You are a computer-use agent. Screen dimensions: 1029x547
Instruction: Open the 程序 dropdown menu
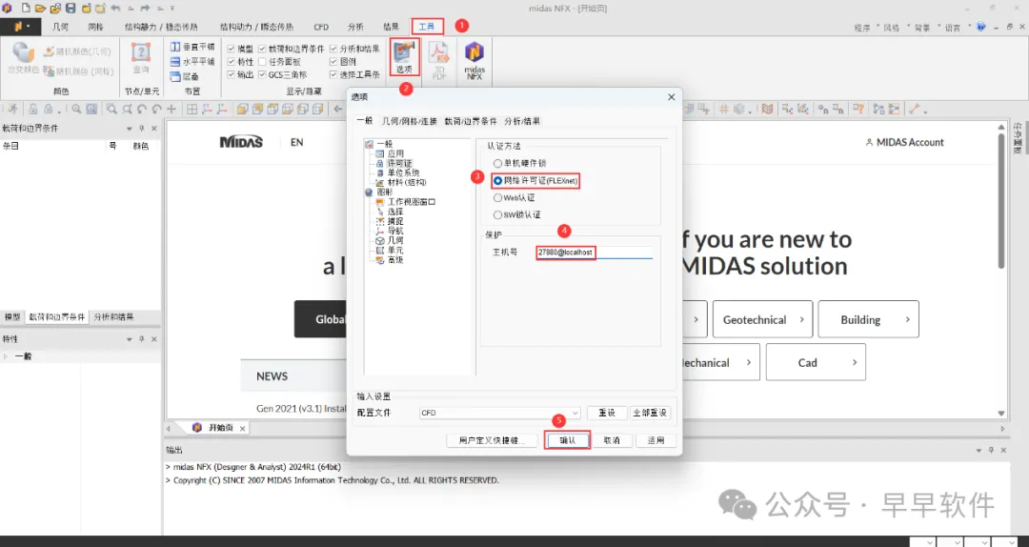pos(864,28)
